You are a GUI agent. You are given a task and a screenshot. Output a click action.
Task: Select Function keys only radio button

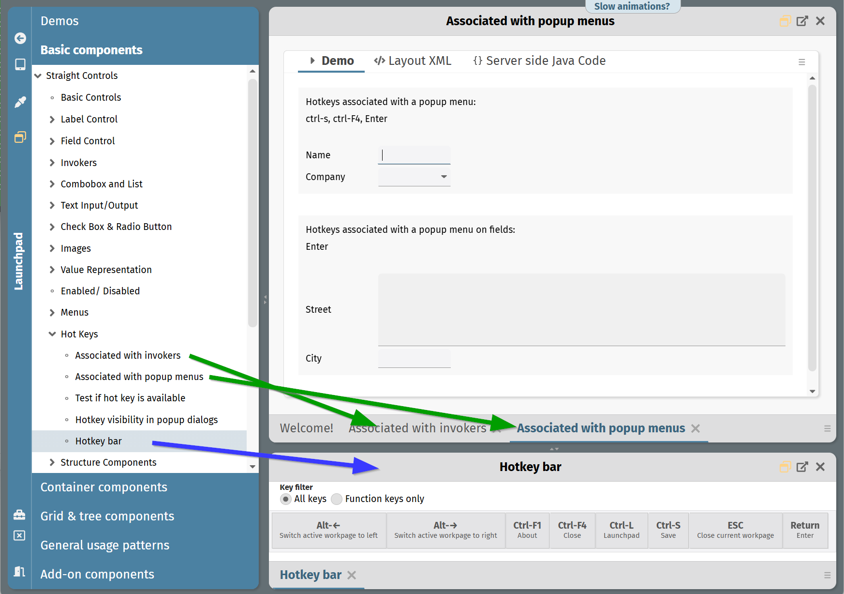coord(337,499)
